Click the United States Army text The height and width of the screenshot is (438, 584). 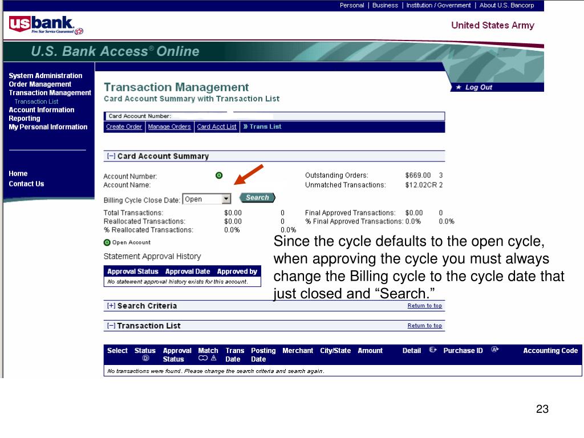pos(493,25)
